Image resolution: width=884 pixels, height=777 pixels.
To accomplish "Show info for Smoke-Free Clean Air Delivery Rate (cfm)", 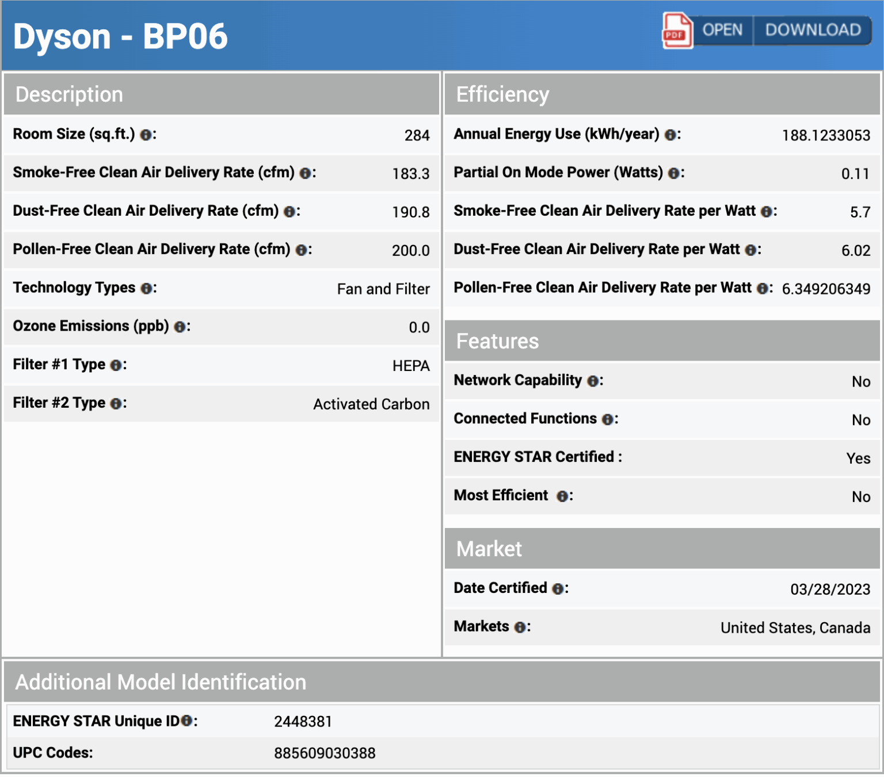I will pyautogui.click(x=306, y=173).
